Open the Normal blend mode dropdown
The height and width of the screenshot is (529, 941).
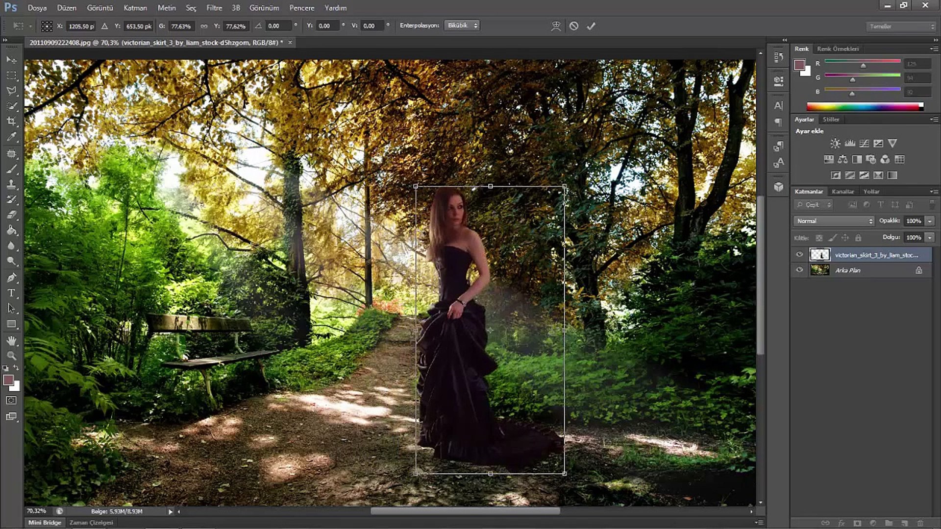[x=833, y=221]
